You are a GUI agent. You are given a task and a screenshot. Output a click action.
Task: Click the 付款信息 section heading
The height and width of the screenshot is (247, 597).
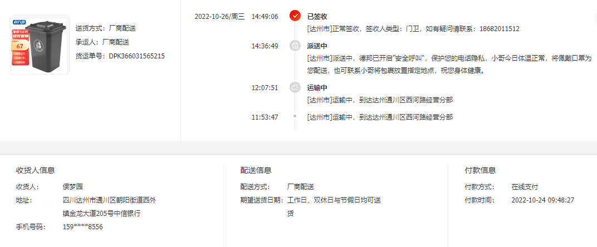coord(480,170)
